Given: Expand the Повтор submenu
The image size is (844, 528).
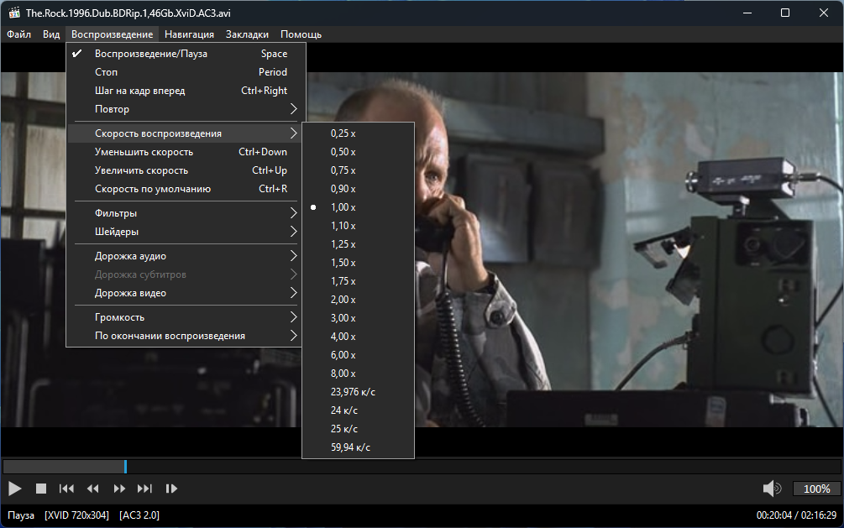Looking at the screenshot, I should tap(186, 109).
